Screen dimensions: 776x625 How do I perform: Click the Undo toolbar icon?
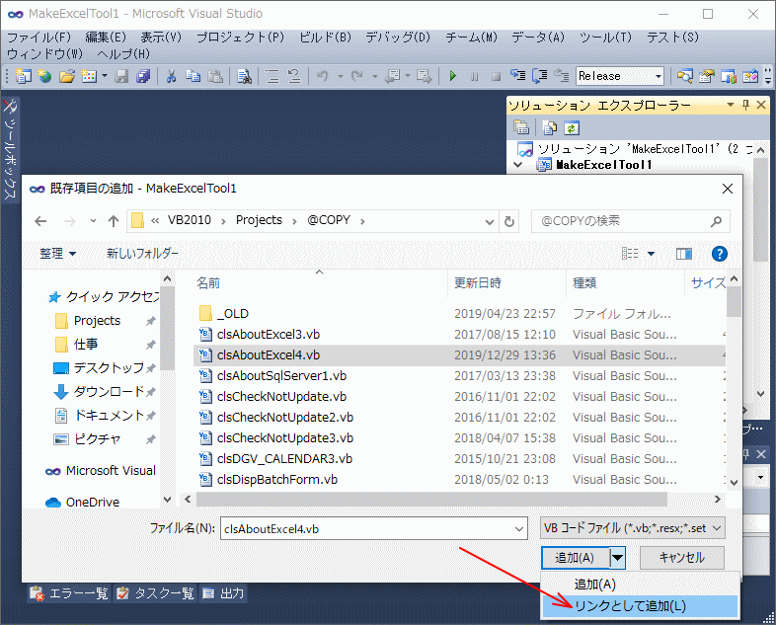(323, 76)
